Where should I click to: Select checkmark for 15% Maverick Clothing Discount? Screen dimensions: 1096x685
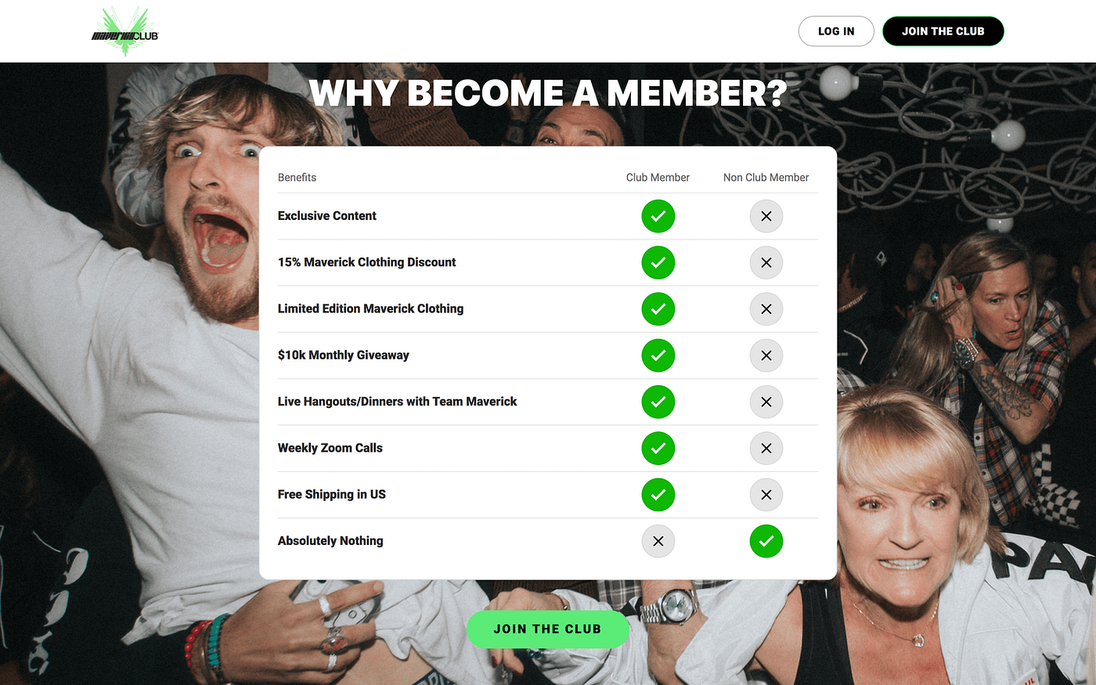click(658, 262)
